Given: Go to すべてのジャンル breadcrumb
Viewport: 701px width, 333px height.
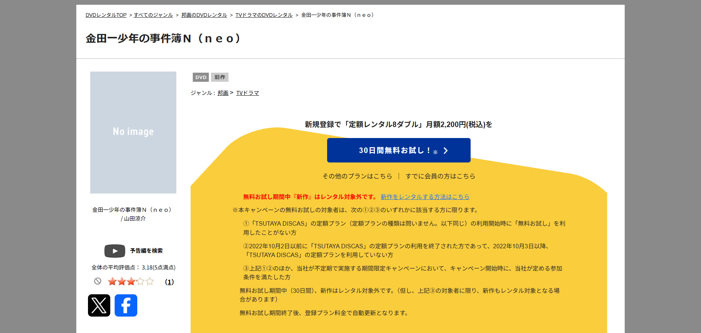Looking at the screenshot, I should click(153, 15).
